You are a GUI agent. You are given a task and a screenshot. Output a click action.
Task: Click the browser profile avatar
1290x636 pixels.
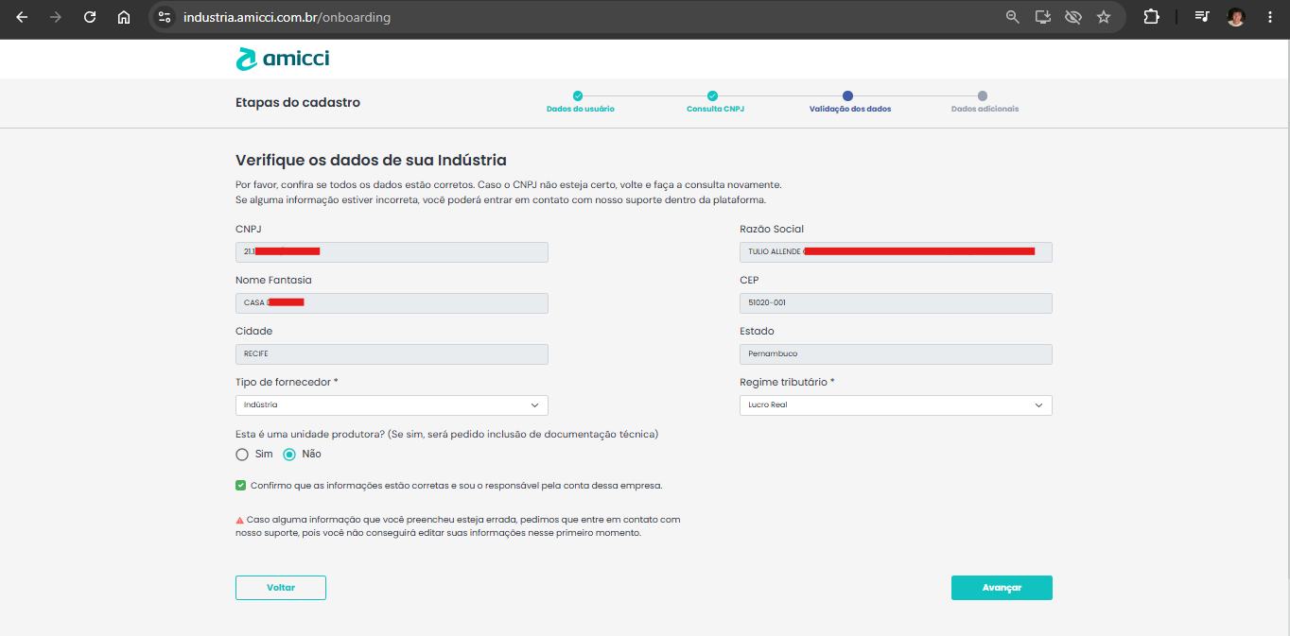1236,17
